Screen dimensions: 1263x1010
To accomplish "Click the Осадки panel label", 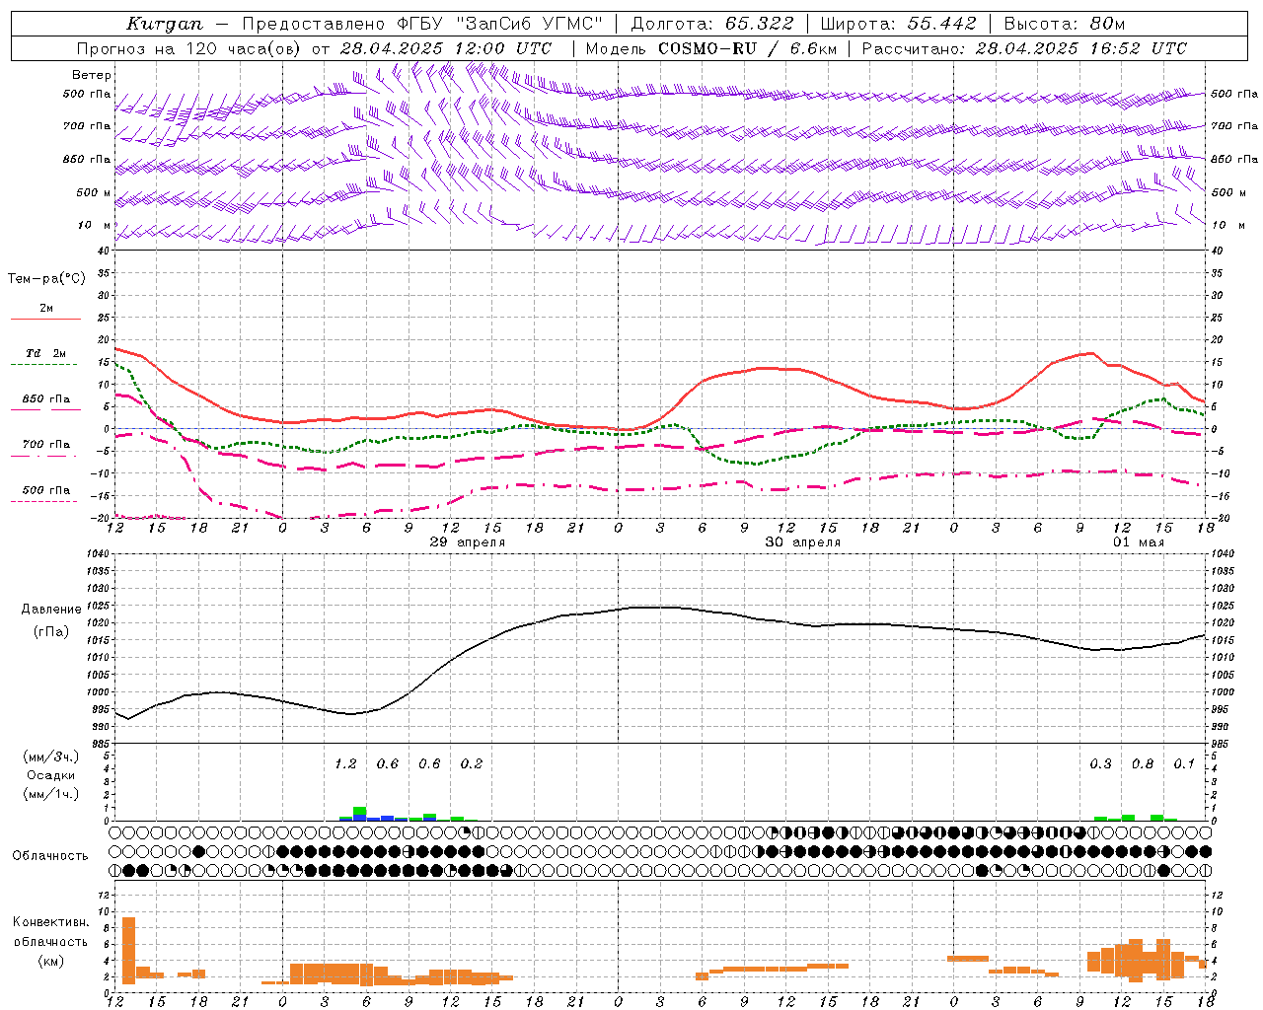I will coord(51,775).
